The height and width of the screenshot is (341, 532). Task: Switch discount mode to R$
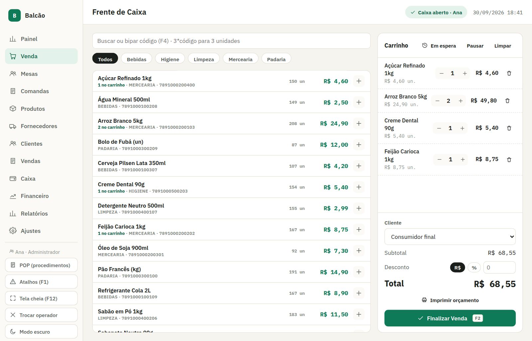[458, 267]
